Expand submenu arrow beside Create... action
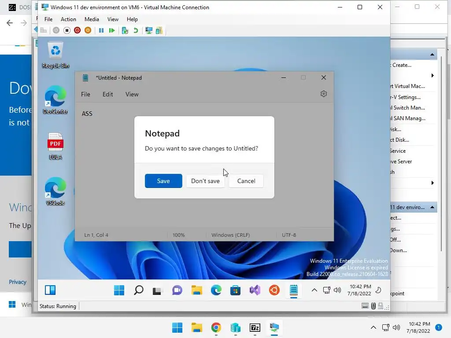Screen dimensions: 451x338 click(433, 76)
